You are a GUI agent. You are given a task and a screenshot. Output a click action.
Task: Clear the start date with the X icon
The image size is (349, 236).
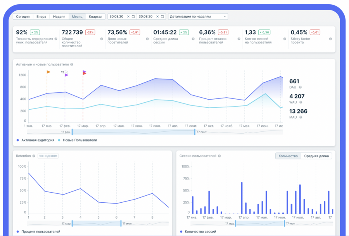128,17
